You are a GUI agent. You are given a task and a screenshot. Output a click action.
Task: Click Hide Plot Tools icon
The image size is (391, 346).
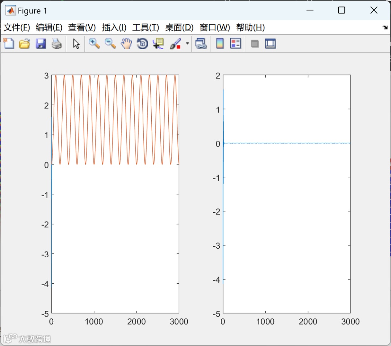coord(255,44)
